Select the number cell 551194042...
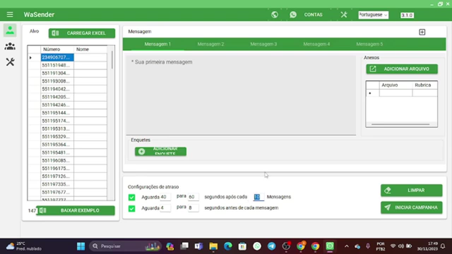 coord(57,89)
